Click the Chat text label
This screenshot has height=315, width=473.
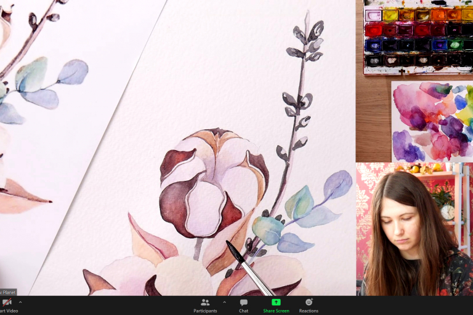[x=244, y=311]
